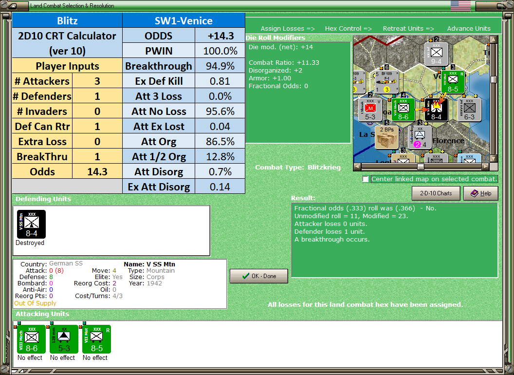Select the burning black 8-4 counter on the map
The height and width of the screenshot is (375, 514).
(x=436, y=110)
